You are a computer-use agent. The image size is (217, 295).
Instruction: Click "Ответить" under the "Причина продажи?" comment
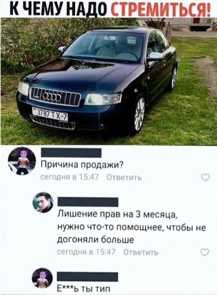(124, 177)
